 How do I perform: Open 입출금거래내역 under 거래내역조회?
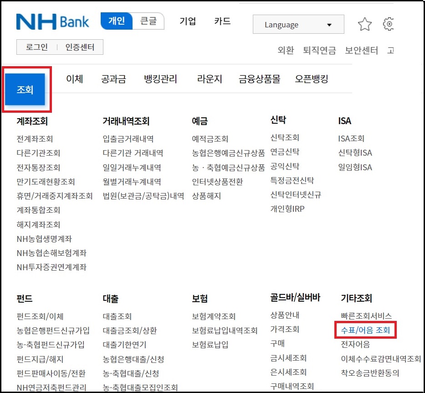coord(127,139)
